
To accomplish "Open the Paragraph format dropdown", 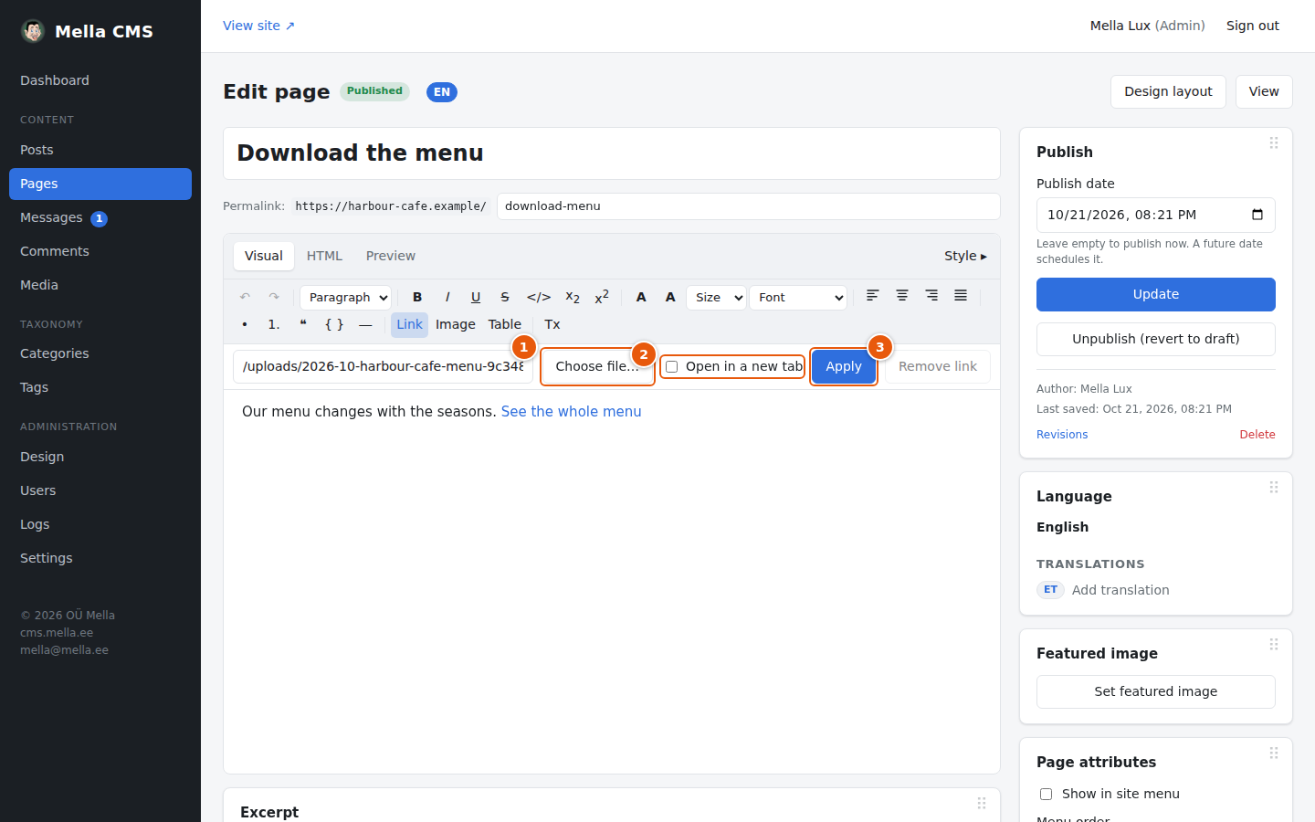I will click(346, 297).
